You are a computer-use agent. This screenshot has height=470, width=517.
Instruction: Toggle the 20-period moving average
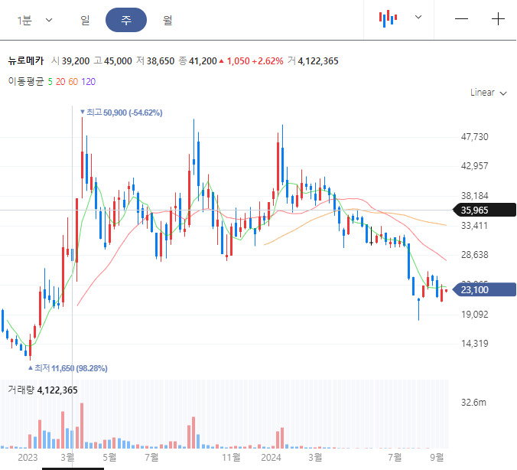point(60,82)
